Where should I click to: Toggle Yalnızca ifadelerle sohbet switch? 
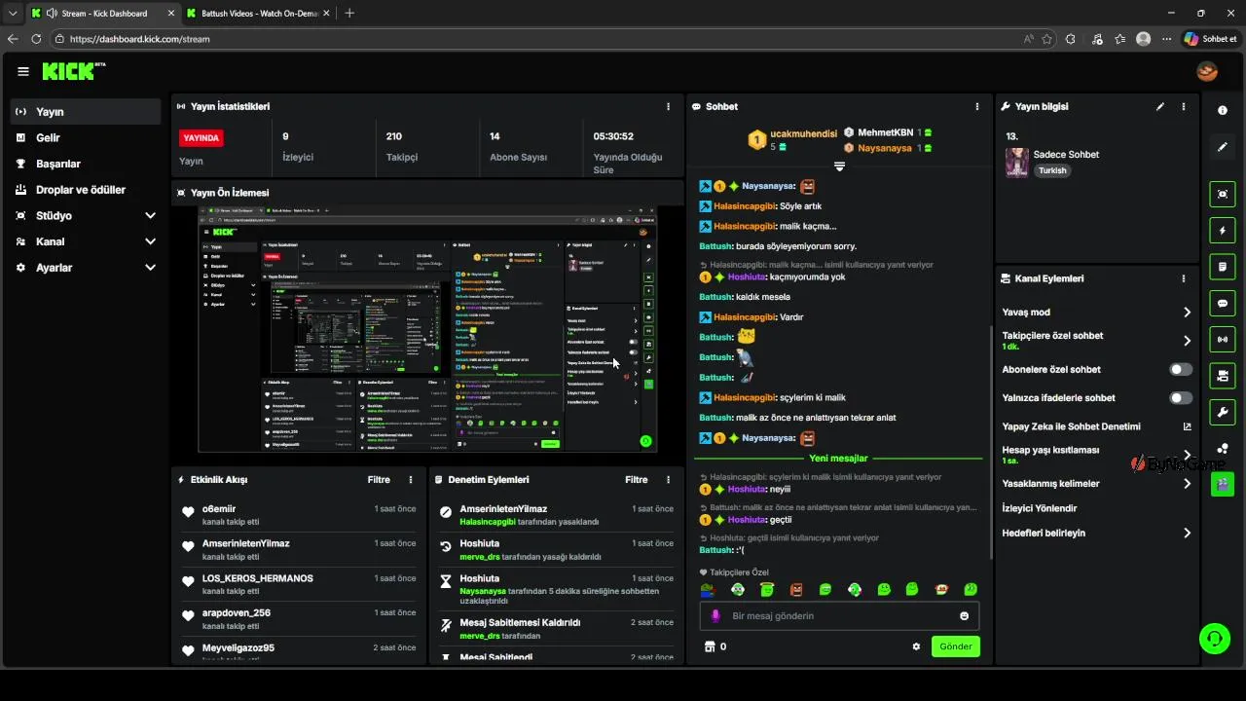[1181, 398]
